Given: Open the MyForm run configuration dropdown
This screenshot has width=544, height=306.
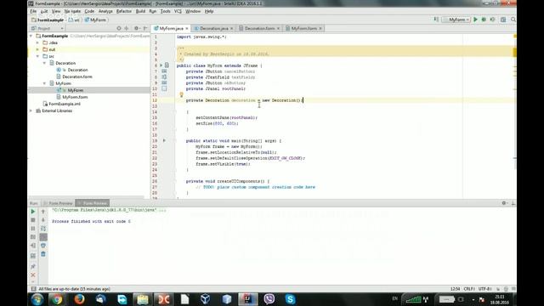Looking at the screenshot, I should (x=457, y=20).
